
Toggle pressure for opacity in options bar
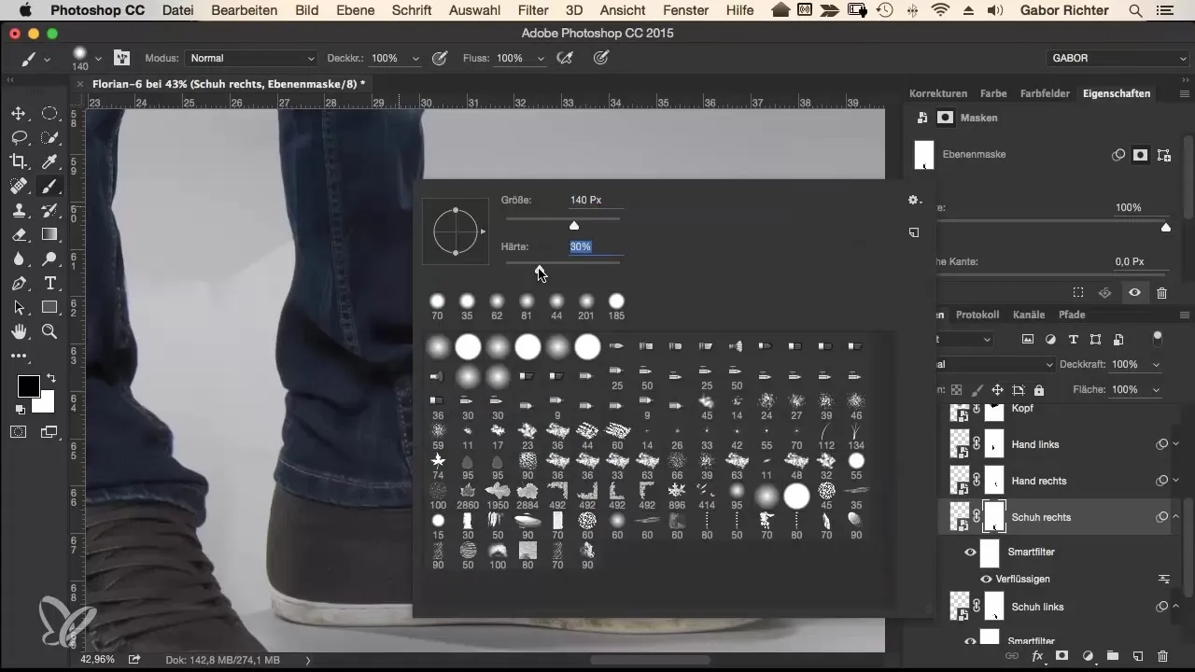pos(439,58)
